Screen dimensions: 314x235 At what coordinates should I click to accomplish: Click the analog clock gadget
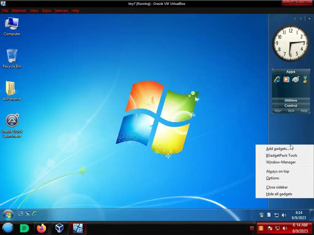(x=291, y=43)
